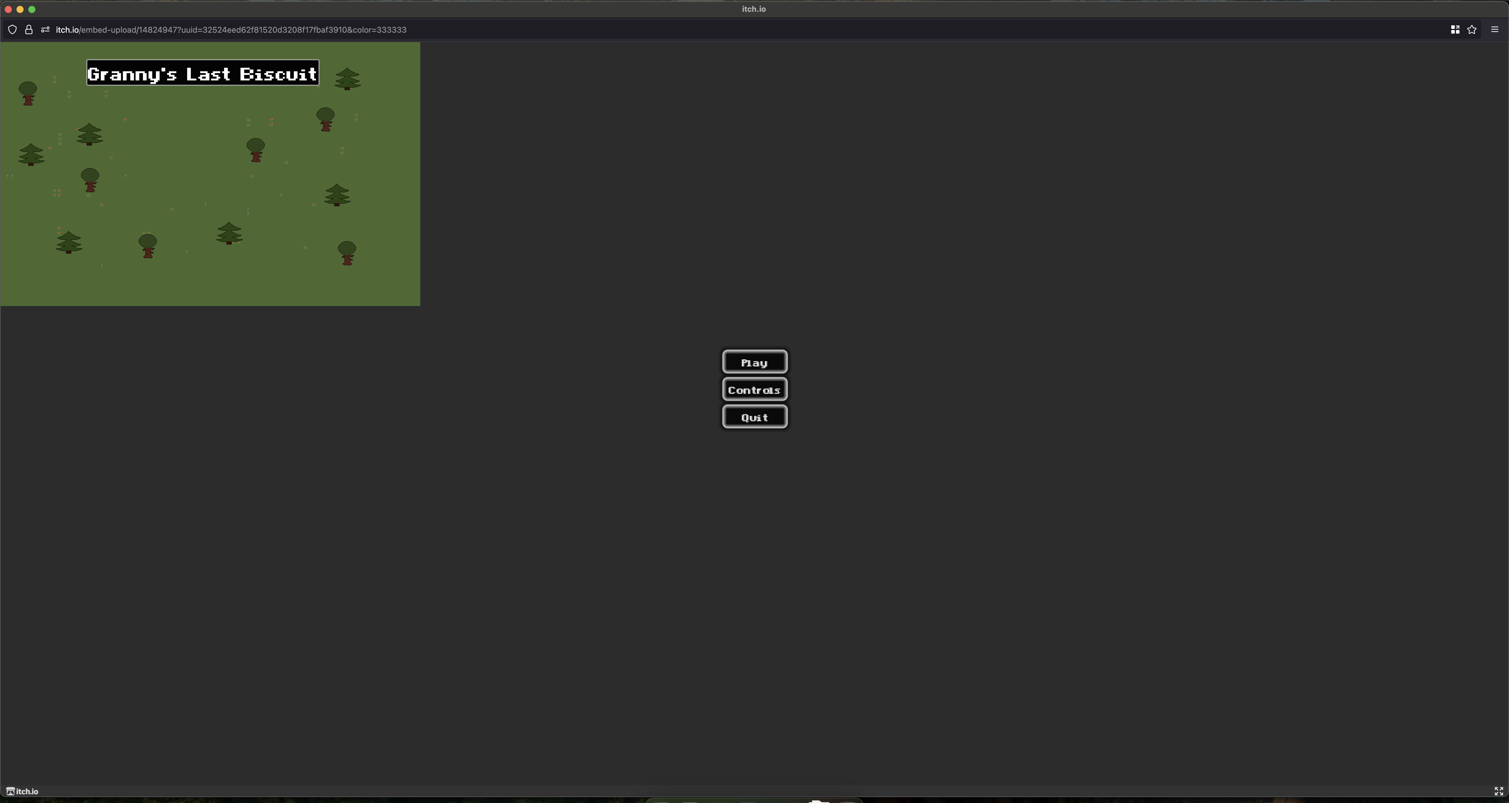Minimize the window with the yellow button
The image size is (1509, 803).
(x=20, y=9)
